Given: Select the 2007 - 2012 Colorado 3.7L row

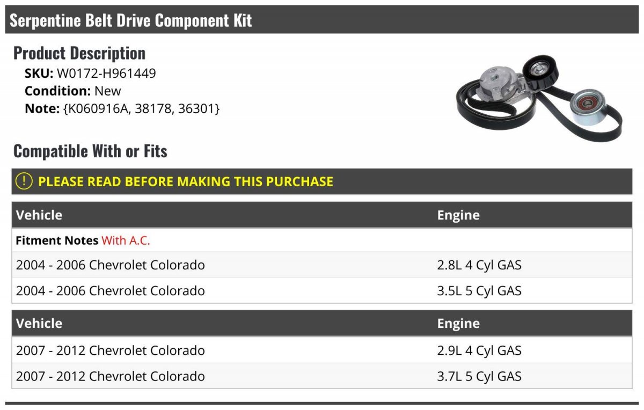Looking at the screenshot, I should point(322,376).
